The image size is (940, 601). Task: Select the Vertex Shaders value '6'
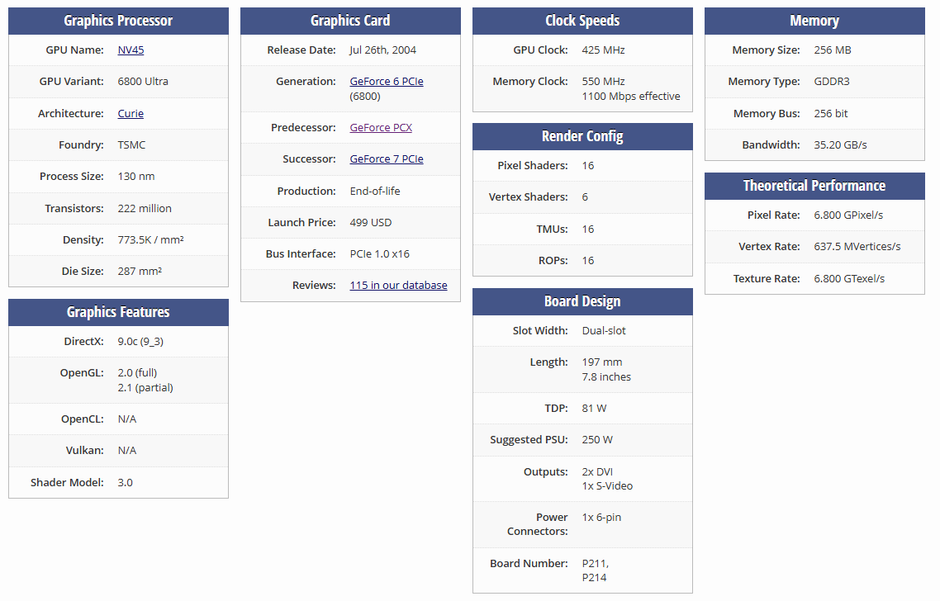[x=585, y=197]
